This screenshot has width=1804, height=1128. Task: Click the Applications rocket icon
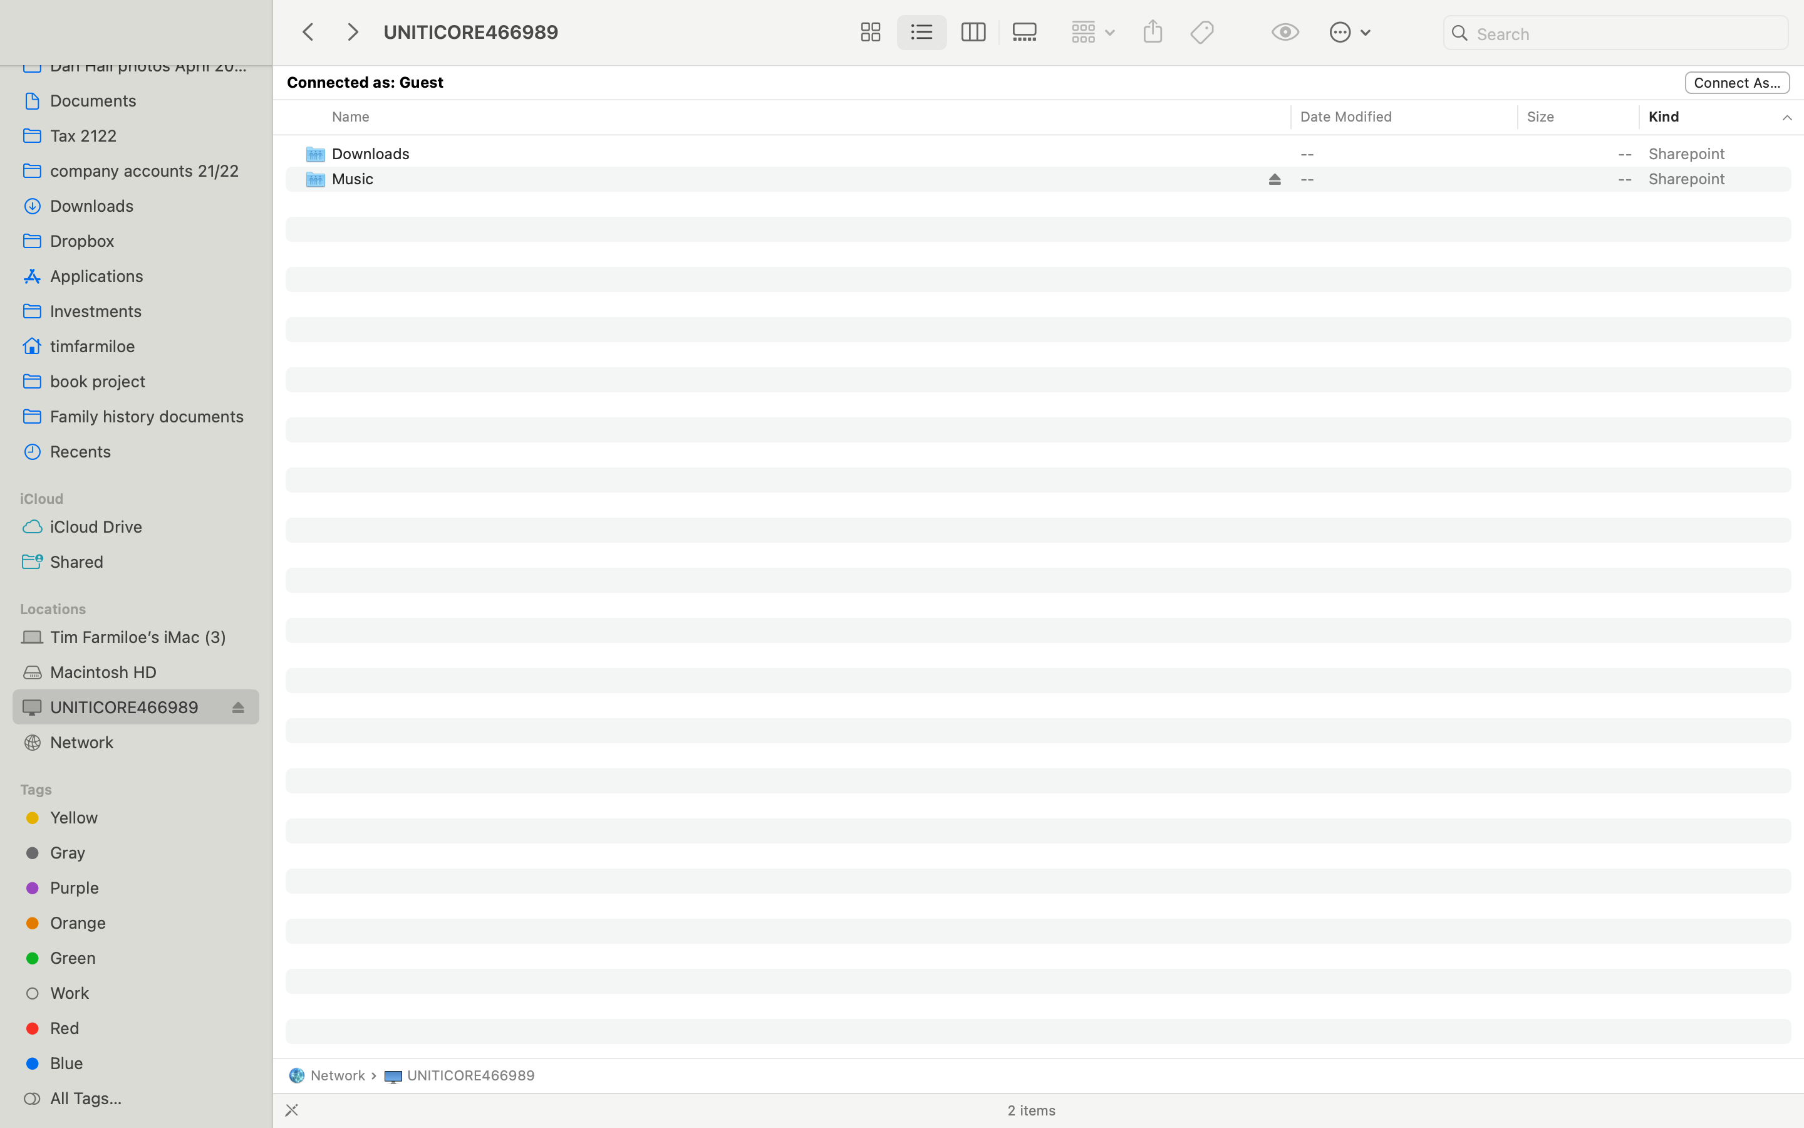tap(32, 276)
